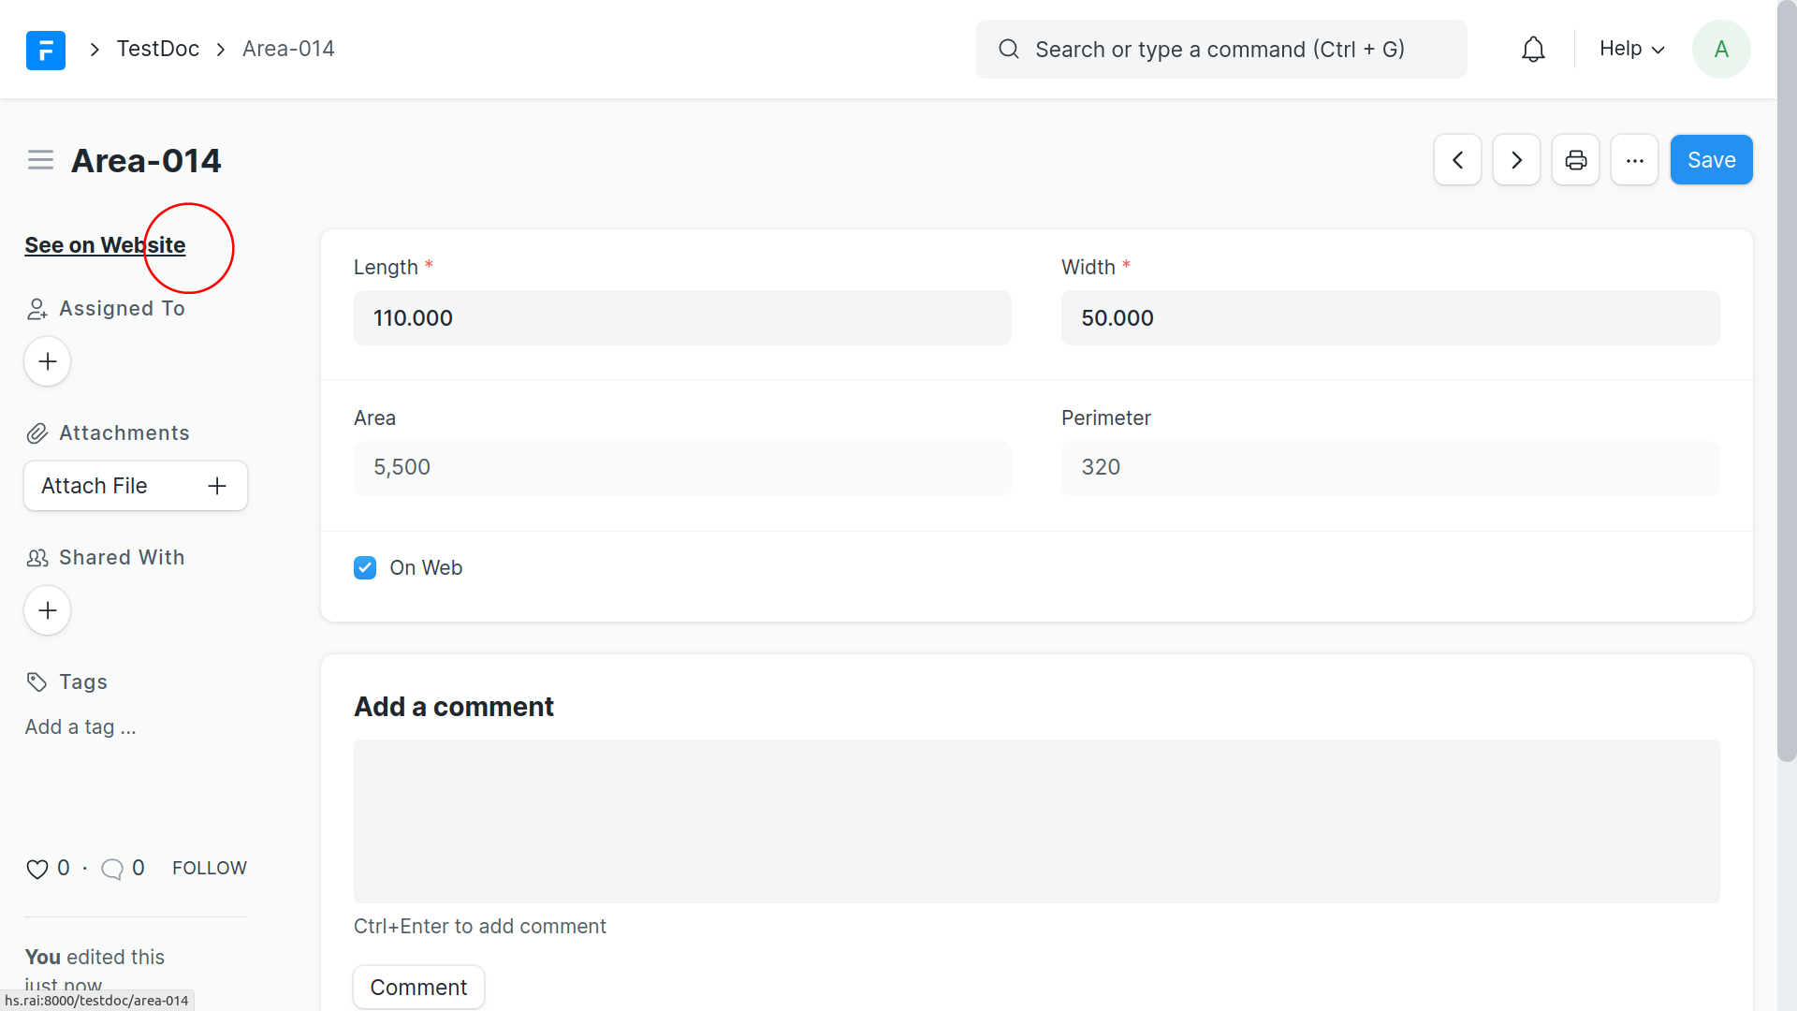Add assignee with plus under Assigned To
Screen dimensions: 1797x1011
click(x=47, y=361)
